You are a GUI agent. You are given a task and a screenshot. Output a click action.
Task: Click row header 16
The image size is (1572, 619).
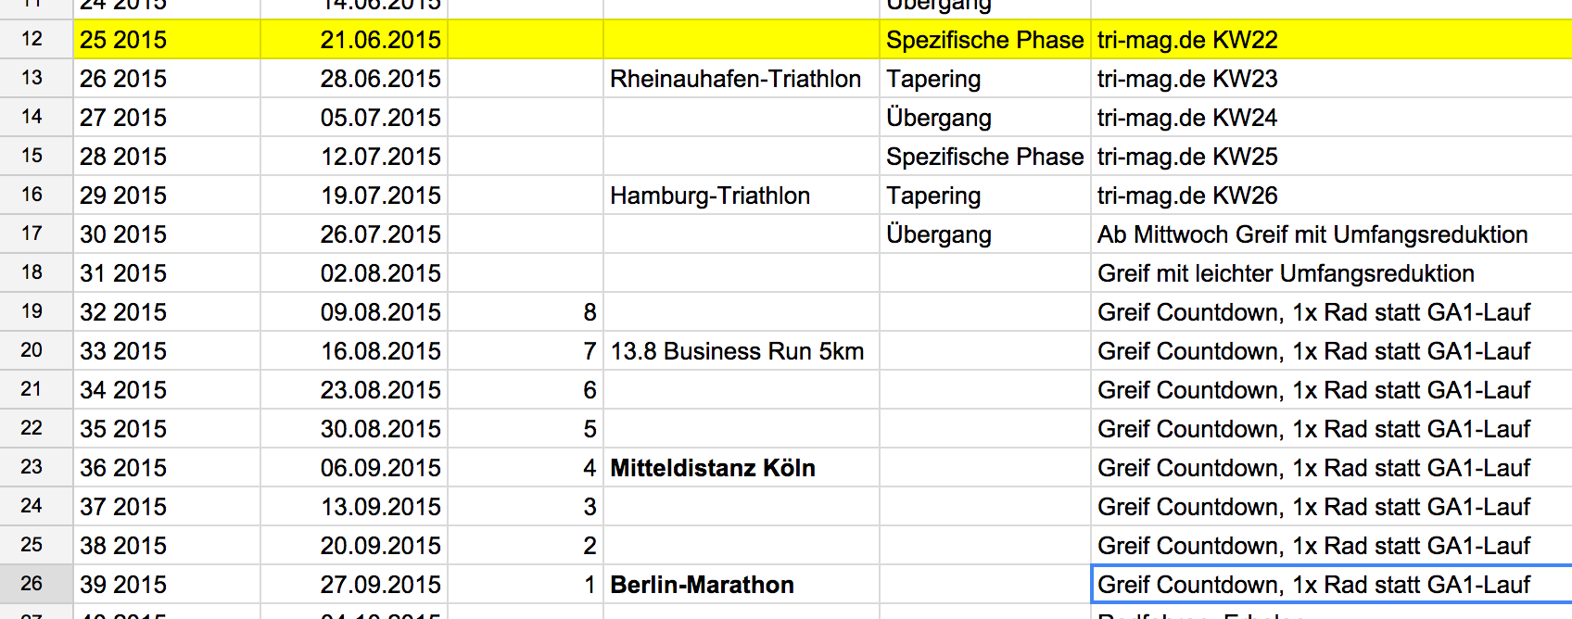pos(32,195)
